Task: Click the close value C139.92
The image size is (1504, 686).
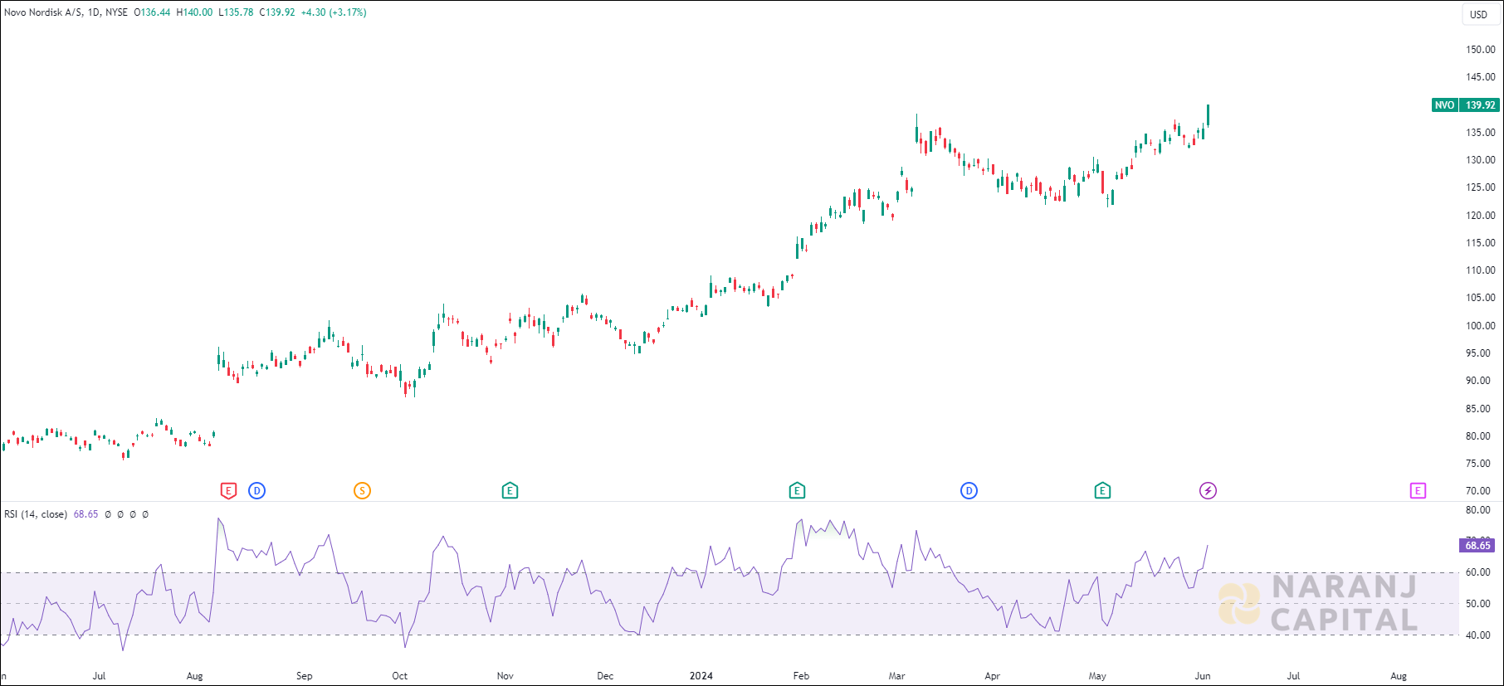Action: click(277, 12)
